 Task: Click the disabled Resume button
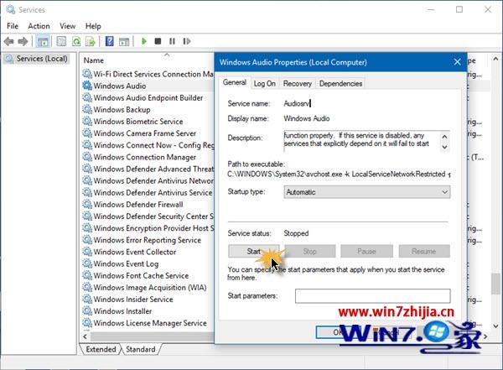point(424,251)
